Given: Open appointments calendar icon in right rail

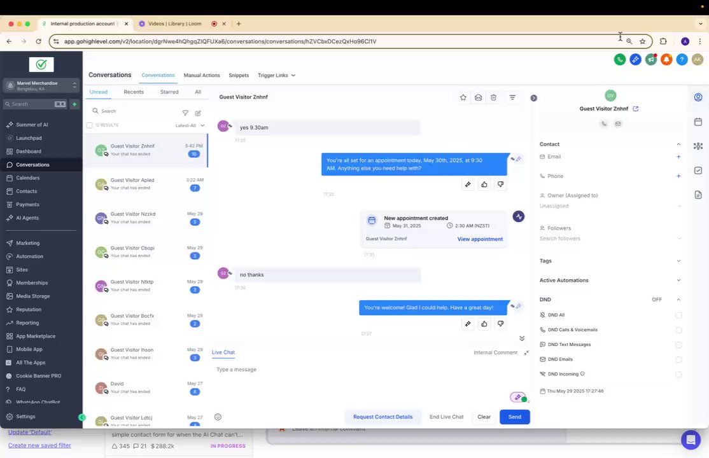Looking at the screenshot, I should tap(698, 121).
